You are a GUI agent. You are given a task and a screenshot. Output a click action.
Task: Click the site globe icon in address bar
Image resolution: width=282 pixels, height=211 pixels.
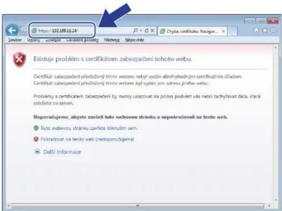click(34, 31)
